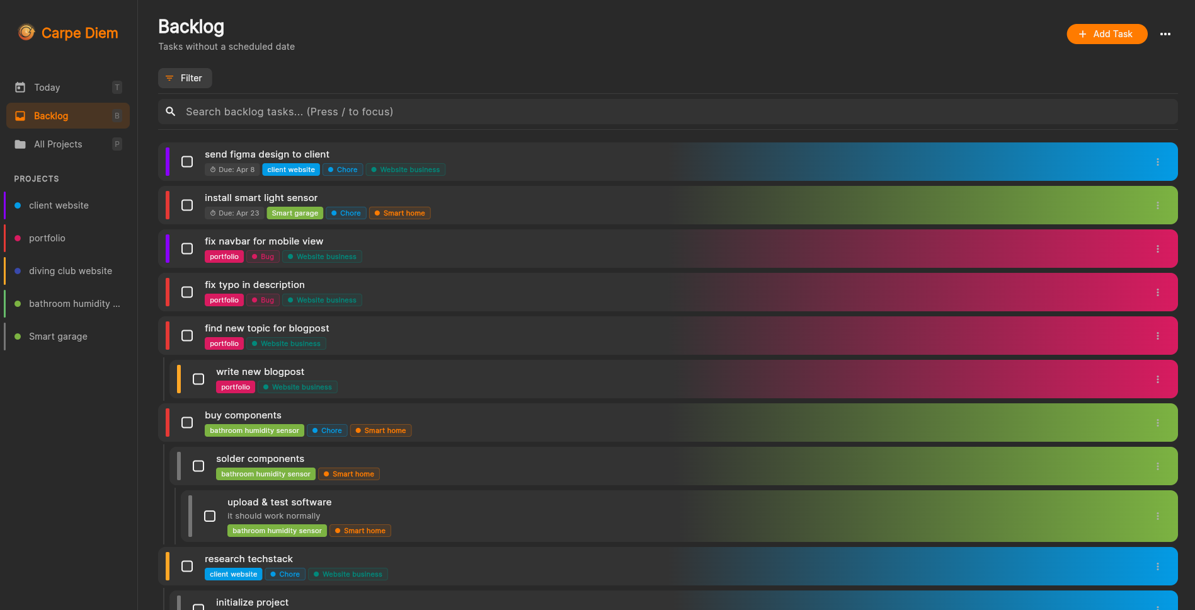
Task: Go to the Today view
Action: (47, 88)
